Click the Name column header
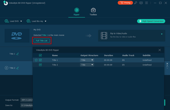This screenshot has width=170, height=110. coord(55,55)
